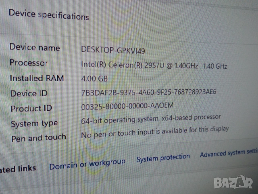Click the Installed RAM label
The width and height of the screenshot is (258, 194).
[x=37, y=78]
